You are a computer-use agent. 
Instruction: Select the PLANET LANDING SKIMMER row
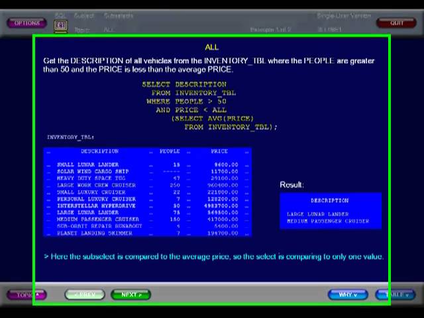[148, 233]
